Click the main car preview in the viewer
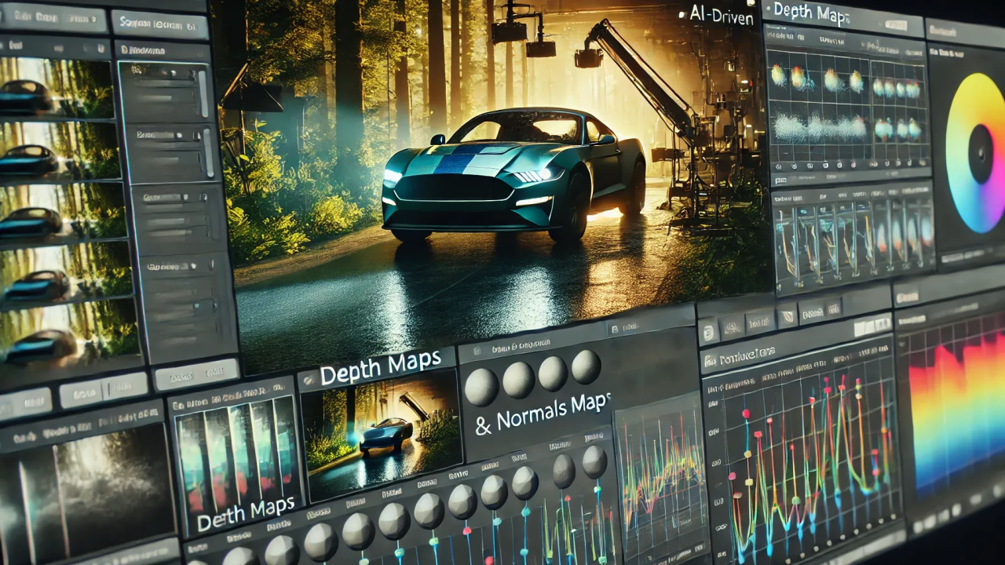 click(x=514, y=177)
